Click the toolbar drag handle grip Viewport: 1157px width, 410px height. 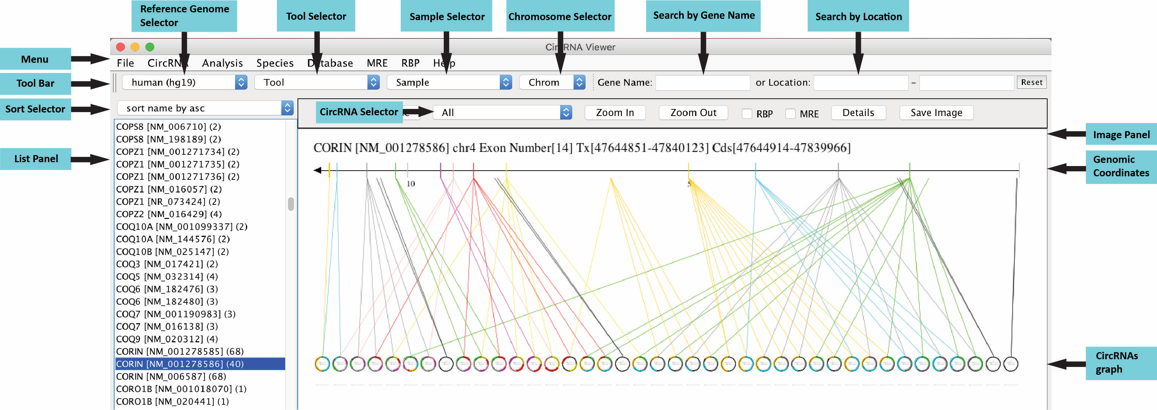115,82
